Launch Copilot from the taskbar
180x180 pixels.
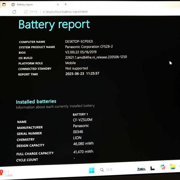point(163,167)
